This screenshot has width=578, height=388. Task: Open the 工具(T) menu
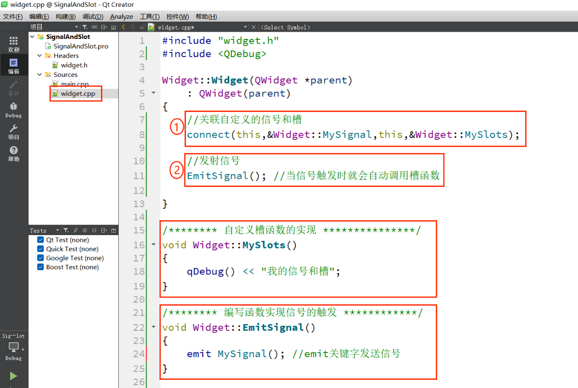pyautogui.click(x=150, y=17)
